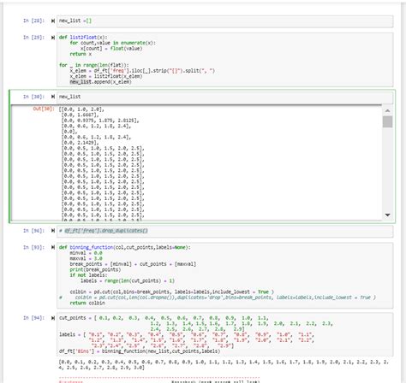The image size is (406, 383).
Task: Click into the new_list =[] code cell
Action: click(x=224, y=21)
